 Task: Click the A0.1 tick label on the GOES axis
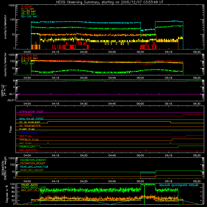pyautogui.click(x=12, y=94)
